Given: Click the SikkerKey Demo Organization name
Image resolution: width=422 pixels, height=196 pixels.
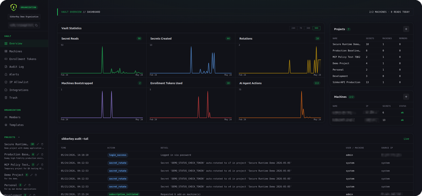Looking at the screenshot, I should coord(24,17).
